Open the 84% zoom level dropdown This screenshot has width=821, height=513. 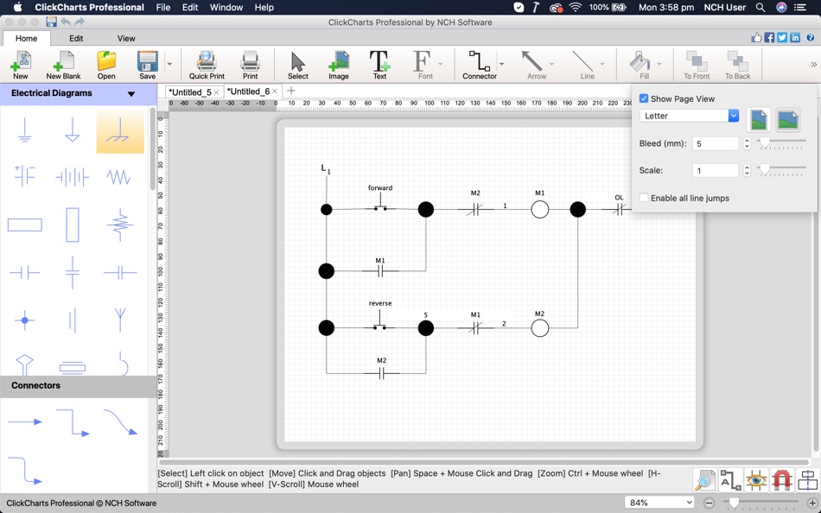pyautogui.click(x=659, y=503)
